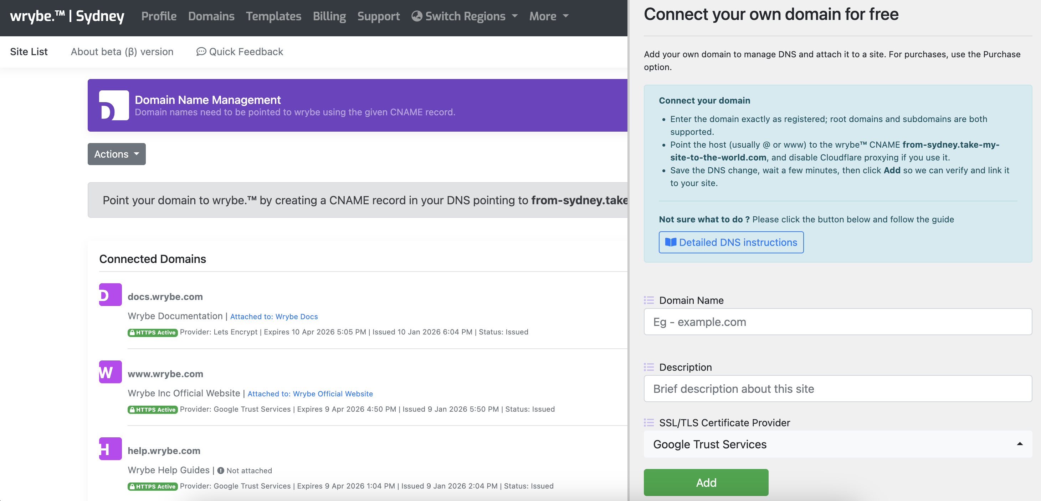The width and height of the screenshot is (1041, 501).
Task: Click the list icon beside Domain Name label
Action: [648, 300]
